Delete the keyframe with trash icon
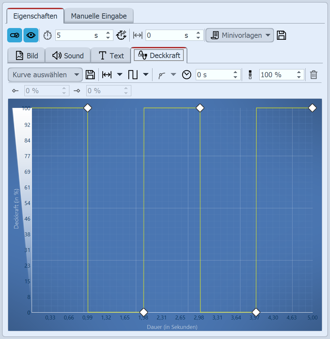The height and width of the screenshot is (339, 330). coord(313,75)
